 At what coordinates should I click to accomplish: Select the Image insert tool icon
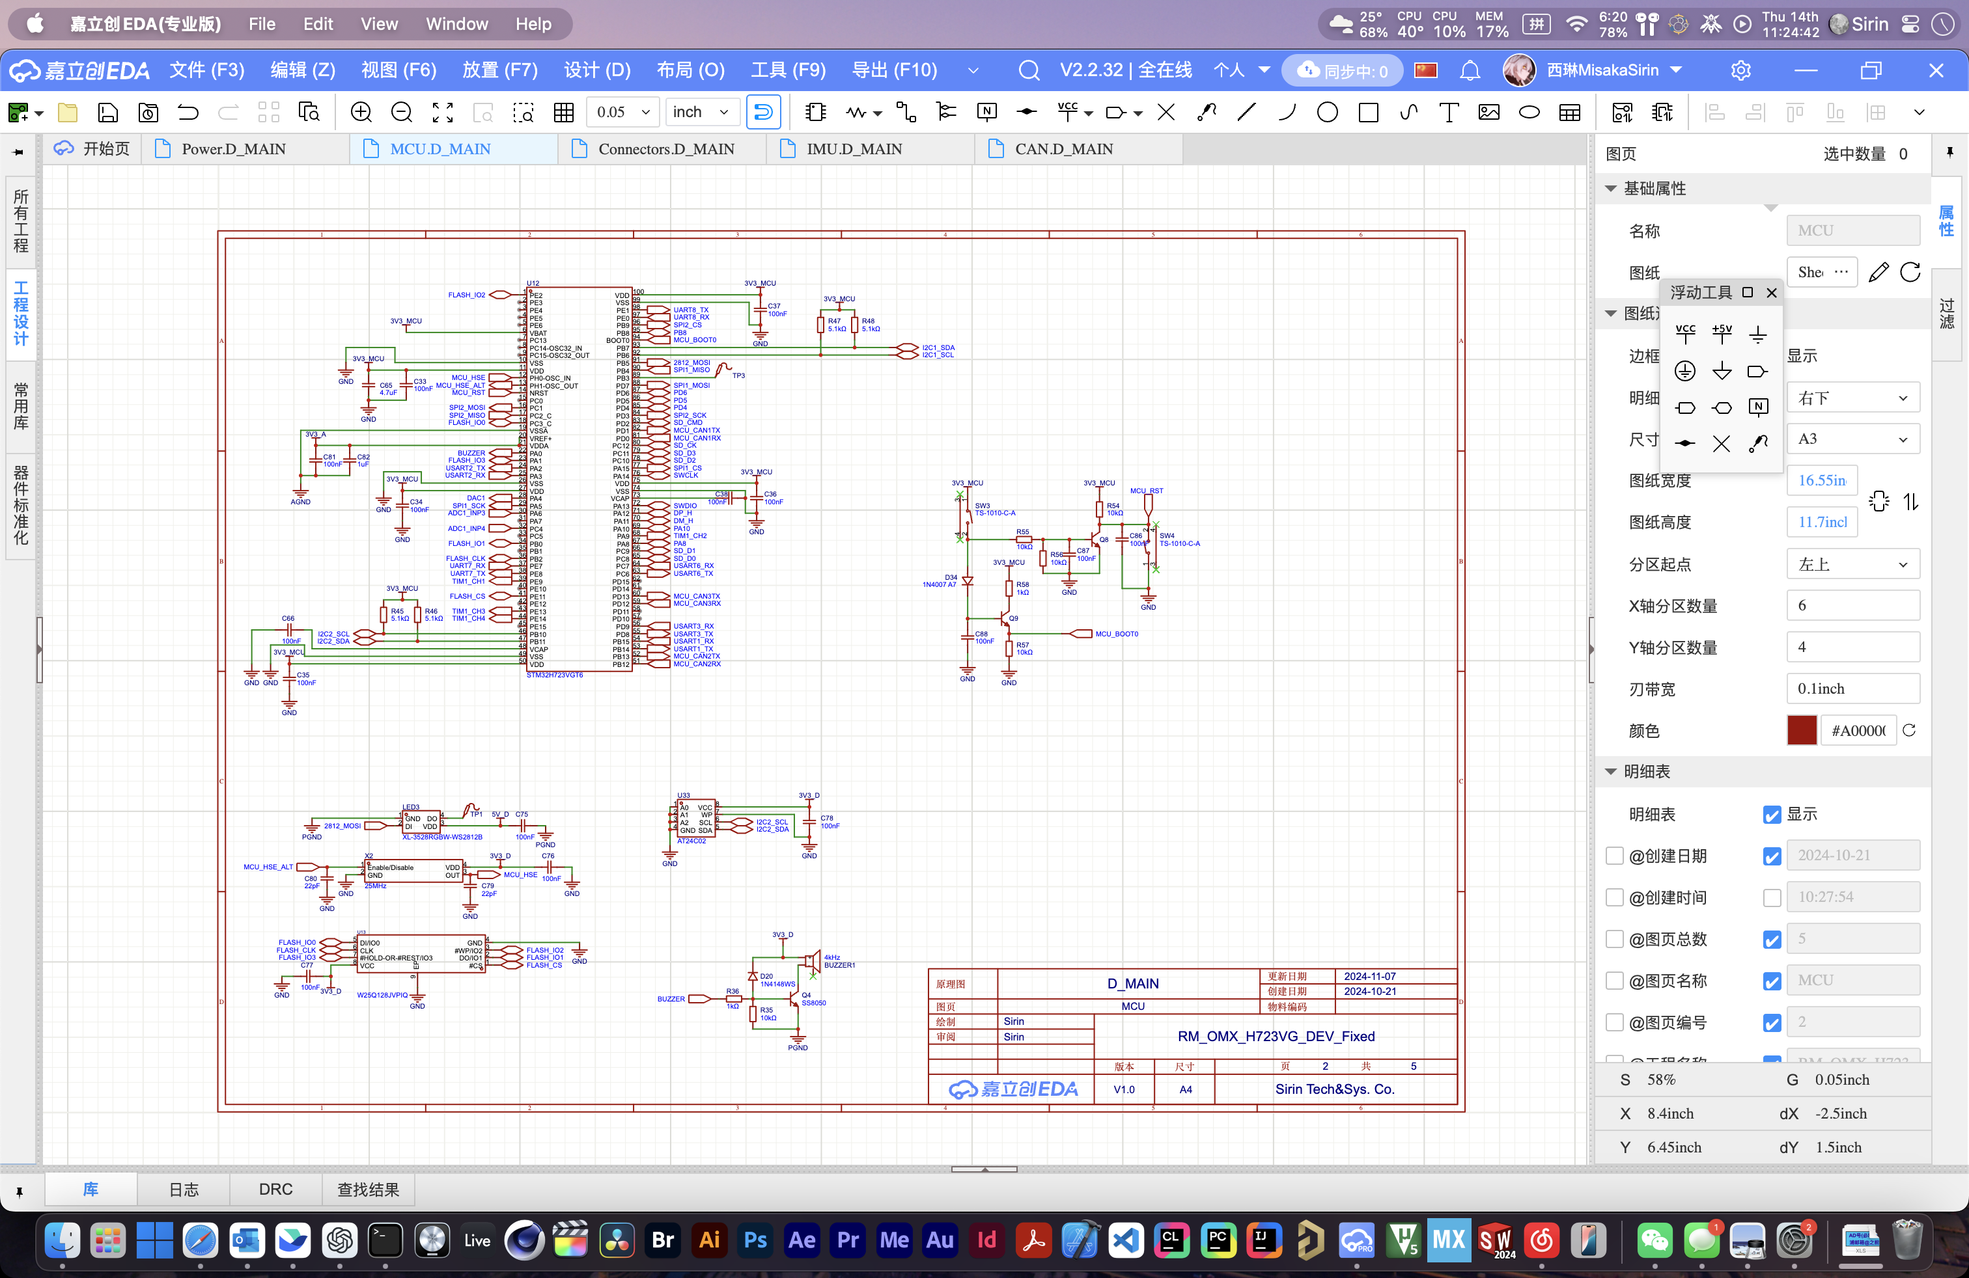point(1489,113)
